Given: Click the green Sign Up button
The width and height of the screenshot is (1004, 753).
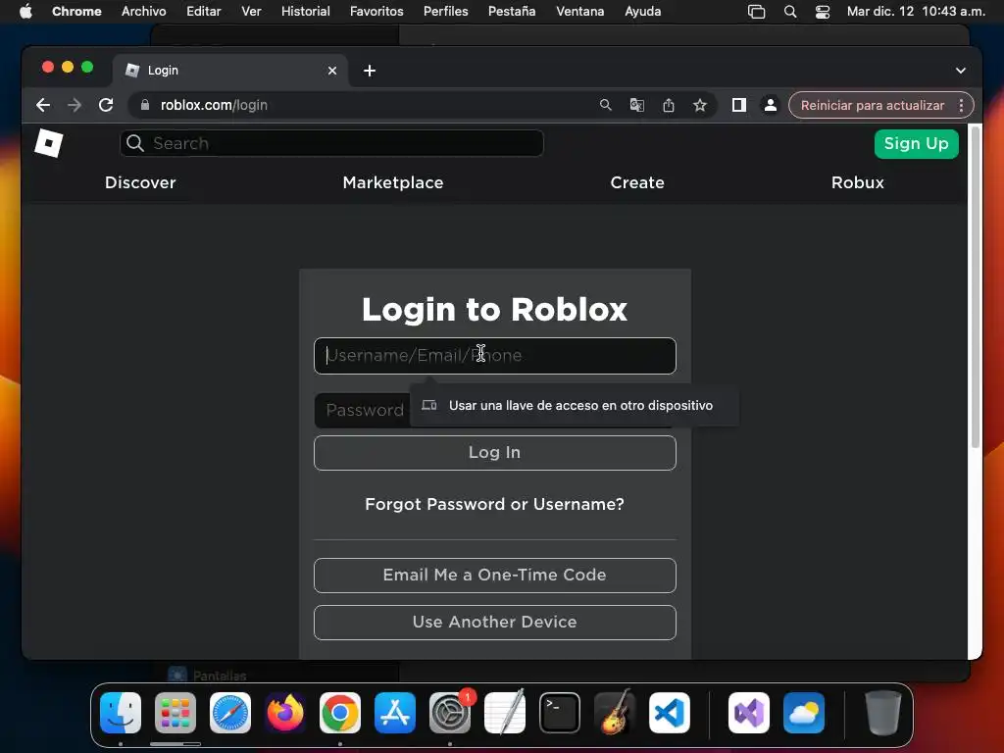Looking at the screenshot, I should coord(917,143).
